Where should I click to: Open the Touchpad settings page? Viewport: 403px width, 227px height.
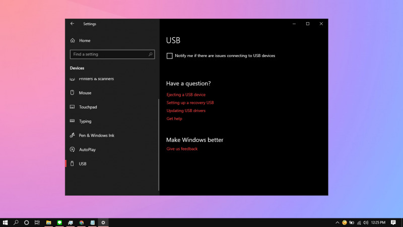(88, 107)
